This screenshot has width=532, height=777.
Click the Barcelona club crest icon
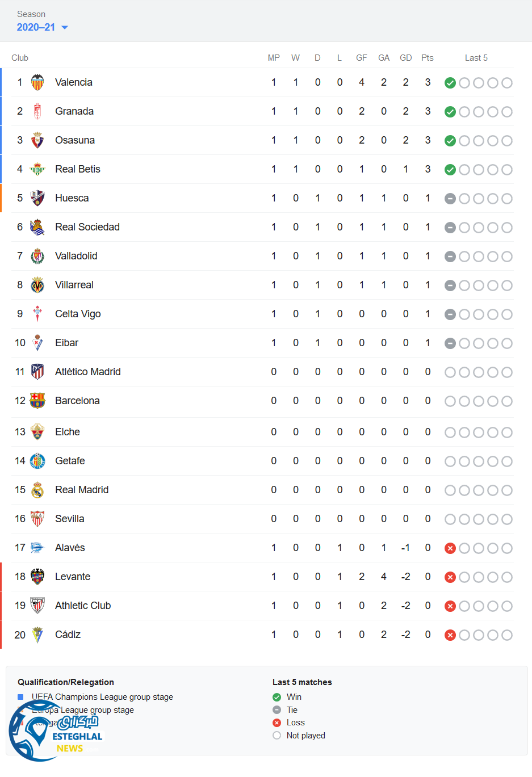[x=37, y=401]
